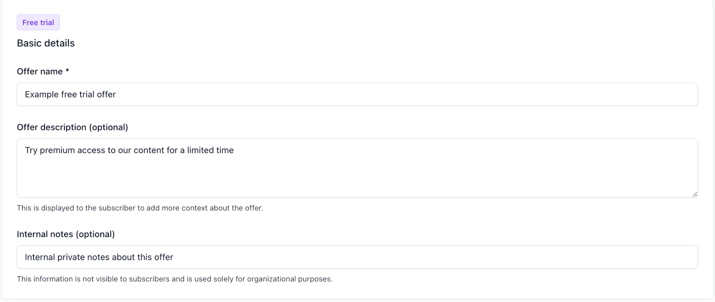Screen dimensions: 715x302
Task: Click the word 'offer' in Offer name value
Action: click(106, 95)
